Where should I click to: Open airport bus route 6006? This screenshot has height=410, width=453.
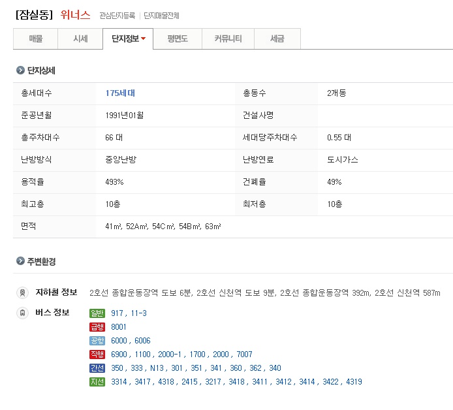pos(142,341)
